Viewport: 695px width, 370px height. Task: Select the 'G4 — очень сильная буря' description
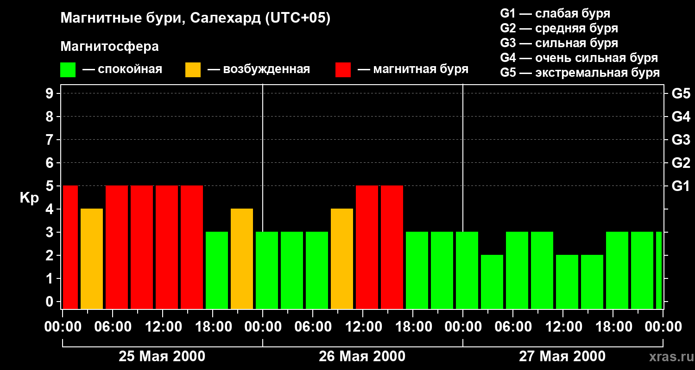[579, 58]
